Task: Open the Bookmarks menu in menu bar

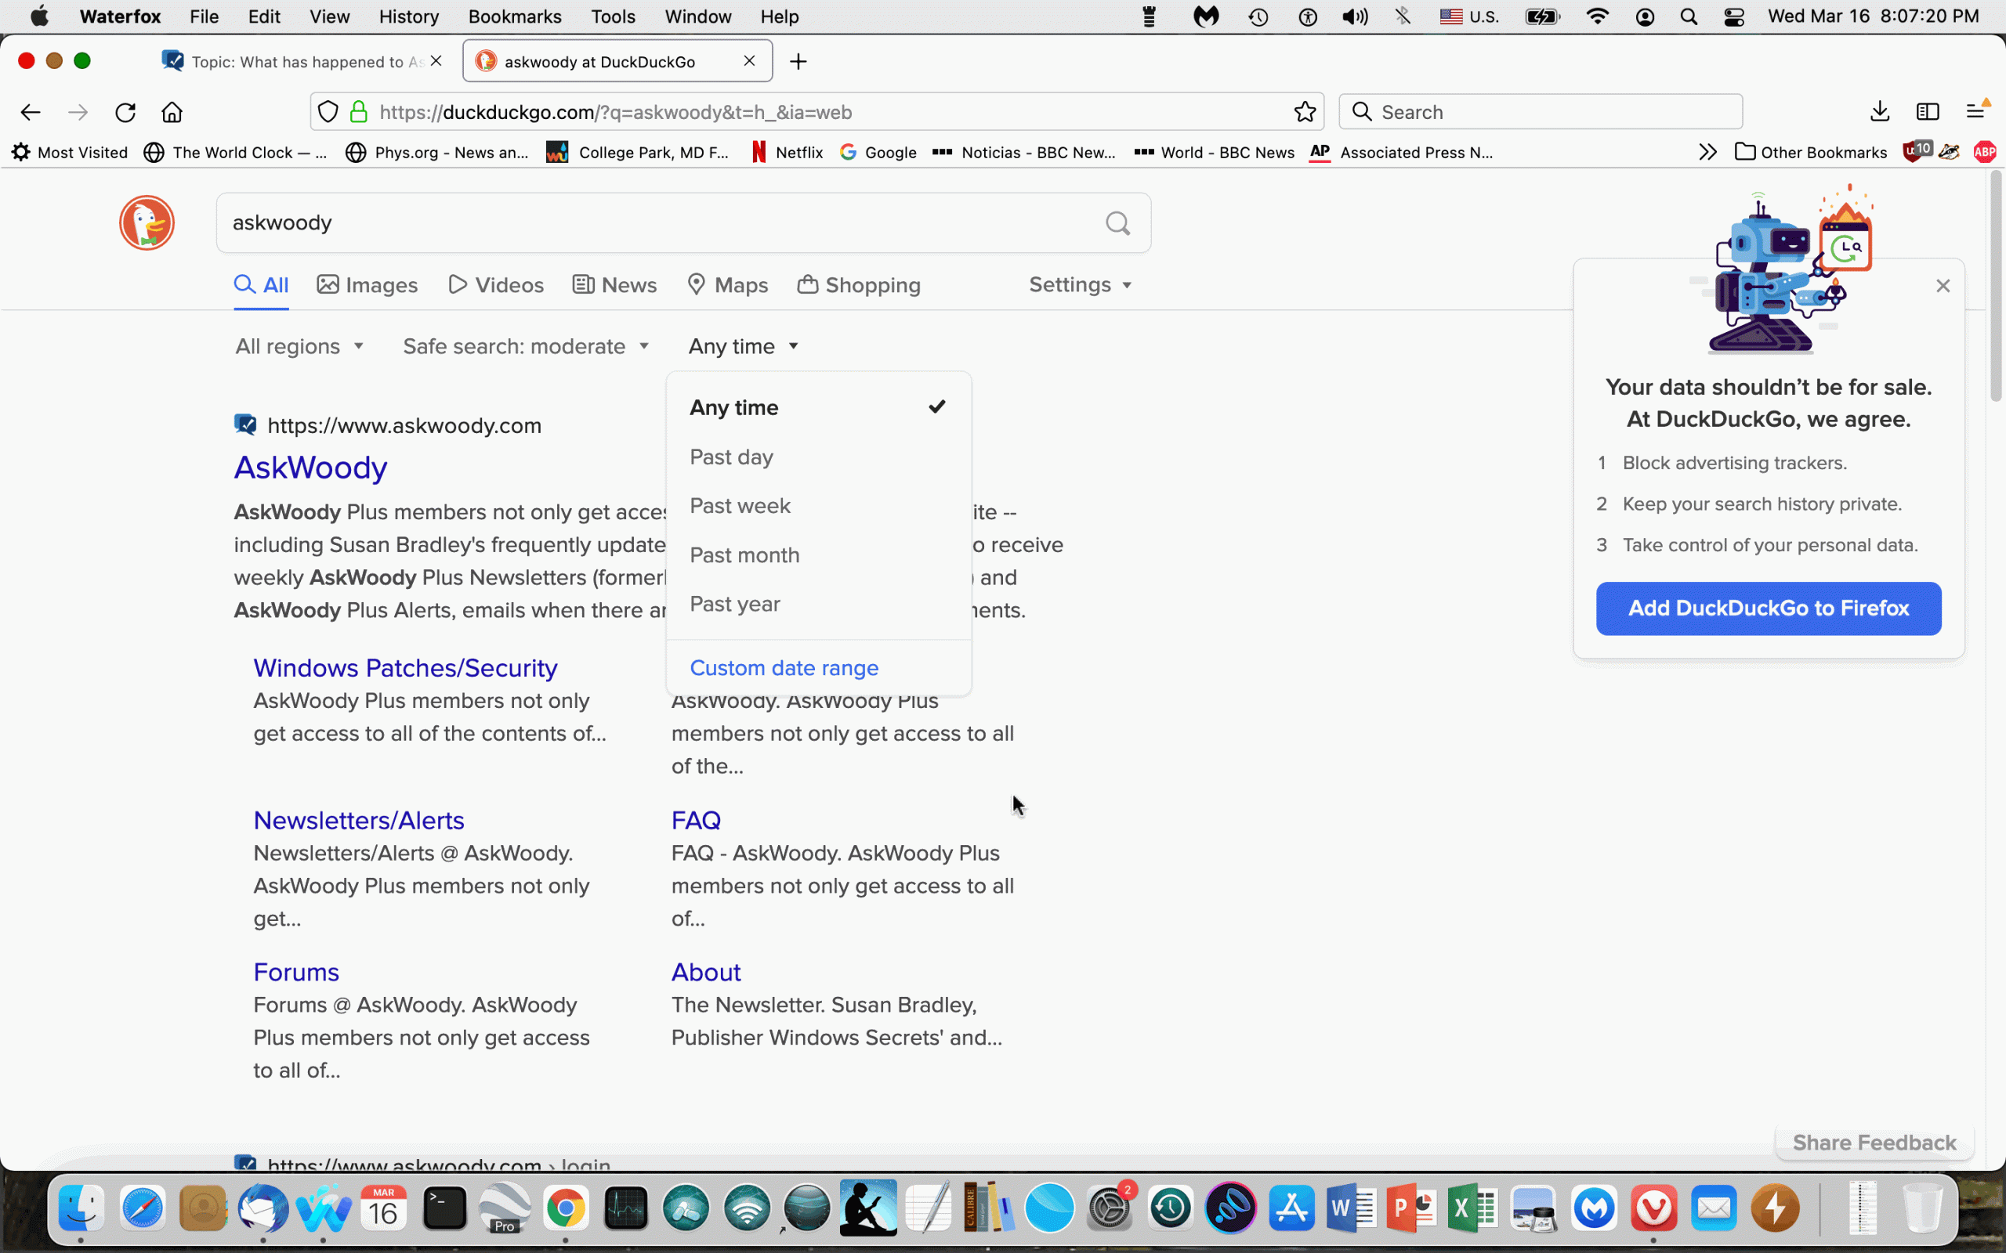Action: (514, 16)
